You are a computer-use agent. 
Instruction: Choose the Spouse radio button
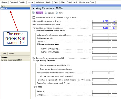(x=46, y=13)
